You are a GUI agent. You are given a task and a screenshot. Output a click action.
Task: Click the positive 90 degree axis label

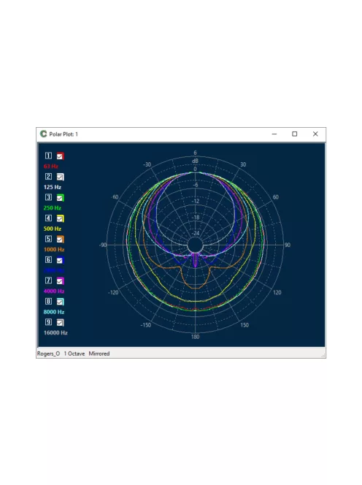pos(287,245)
